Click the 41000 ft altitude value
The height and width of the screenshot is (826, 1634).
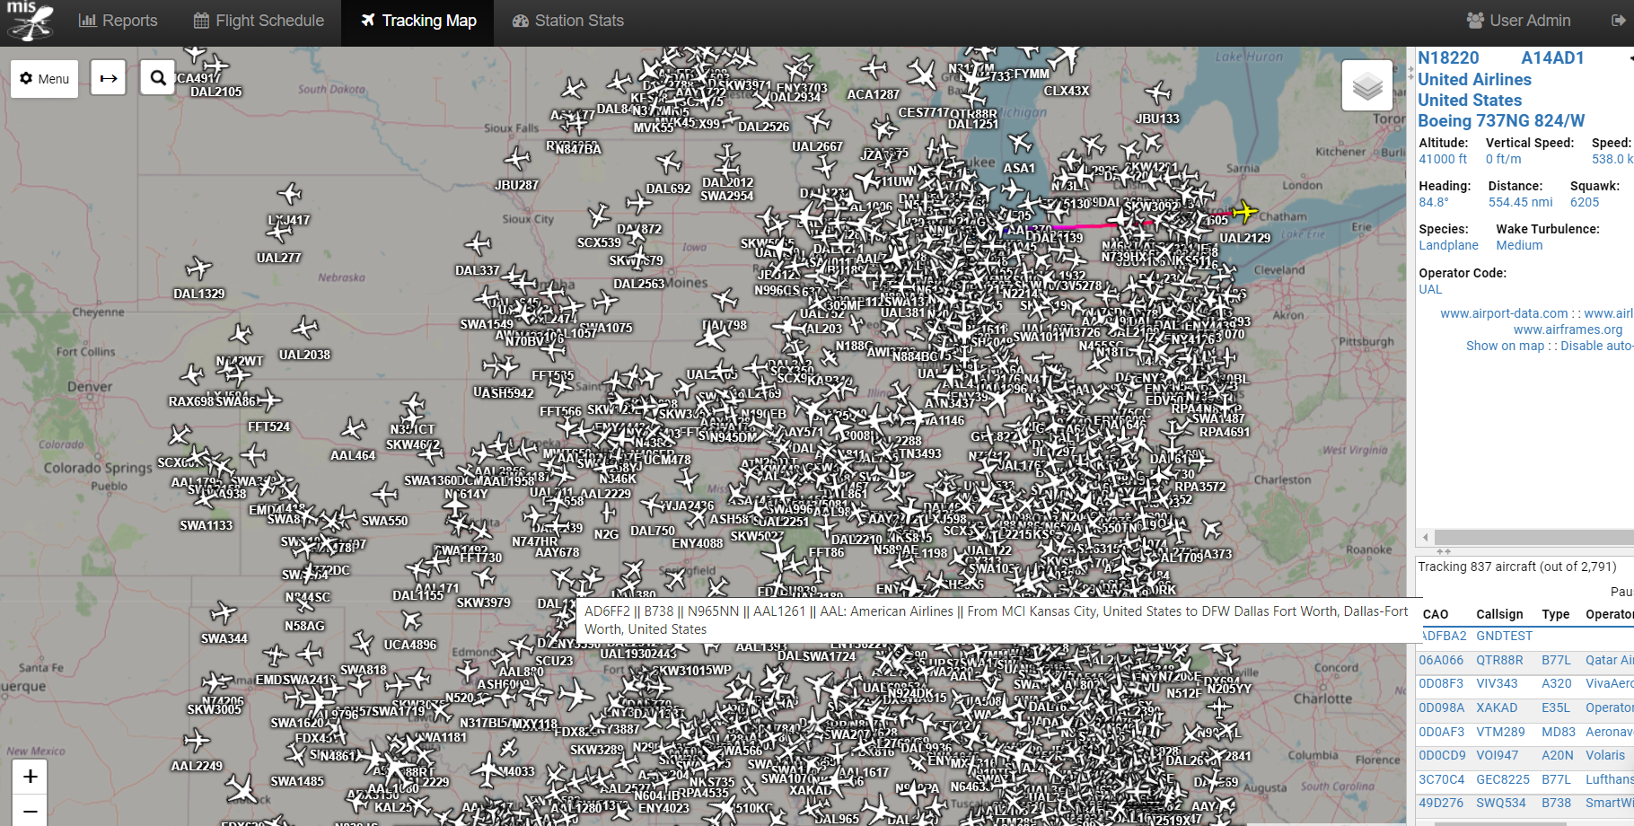(x=1443, y=159)
